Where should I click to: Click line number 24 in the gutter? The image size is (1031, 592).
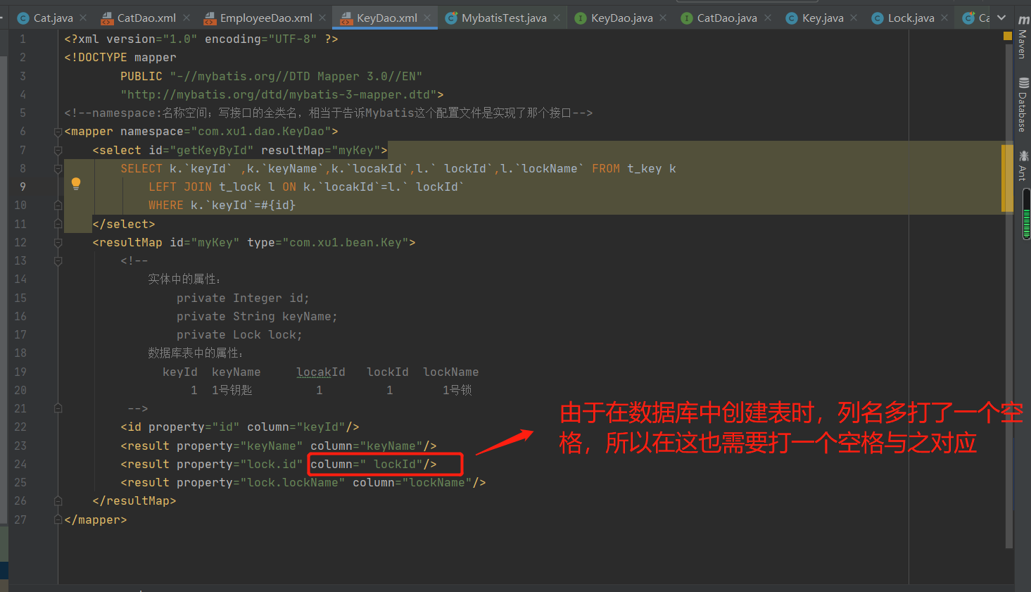20,464
